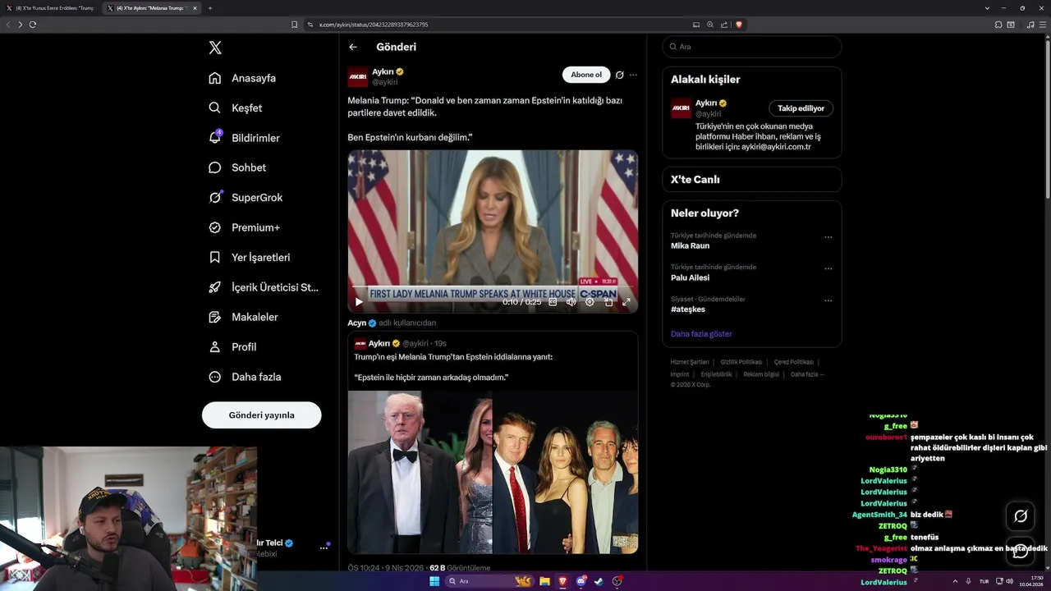Open Sohbet messages
This screenshot has height=591, width=1051.
(x=237, y=167)
